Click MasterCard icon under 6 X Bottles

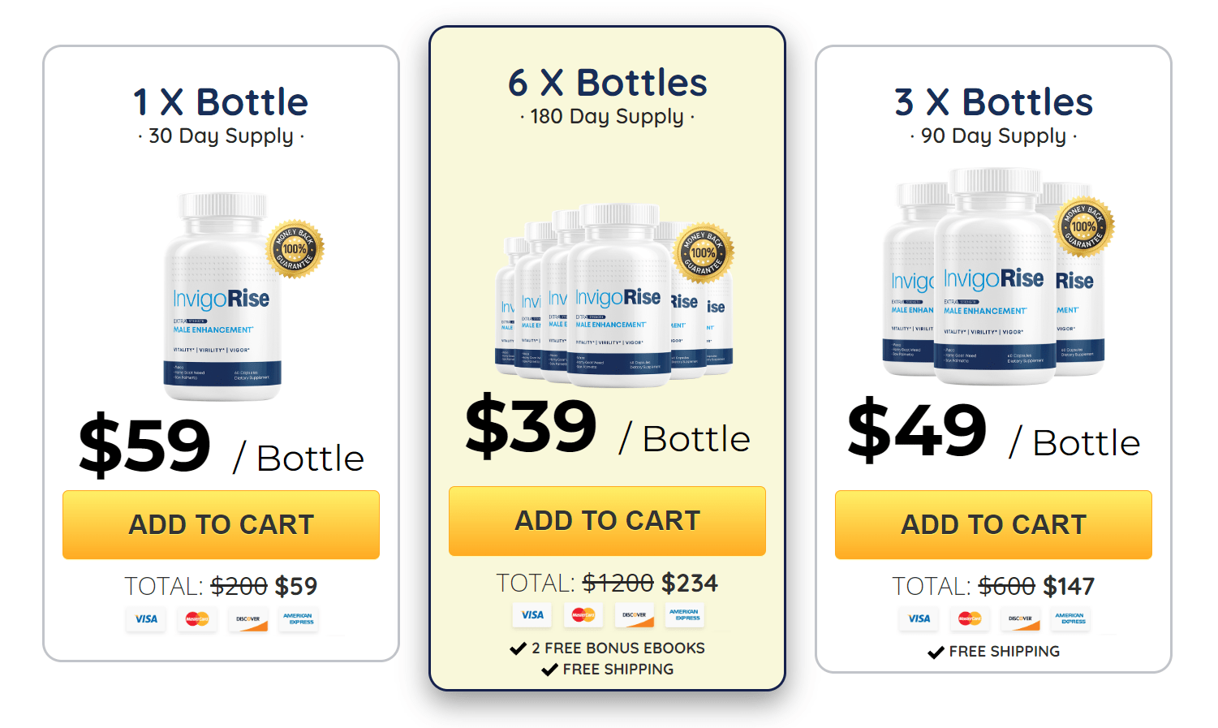point(583,615)
